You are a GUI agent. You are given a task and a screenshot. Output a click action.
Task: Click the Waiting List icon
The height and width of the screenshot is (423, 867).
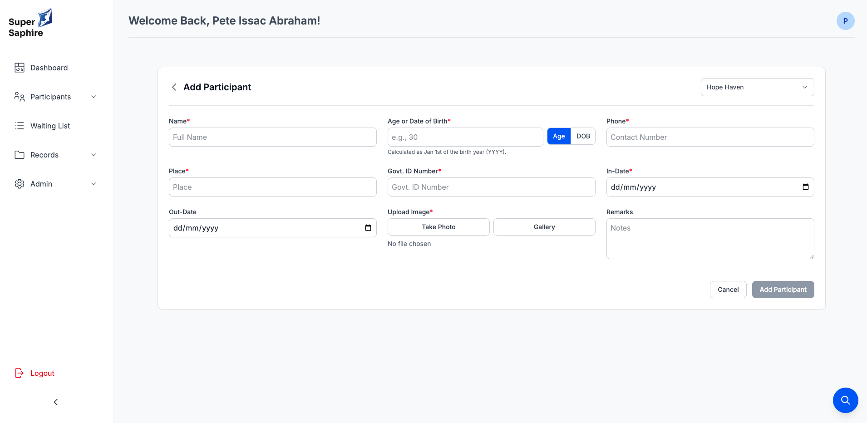coord(20,126)
